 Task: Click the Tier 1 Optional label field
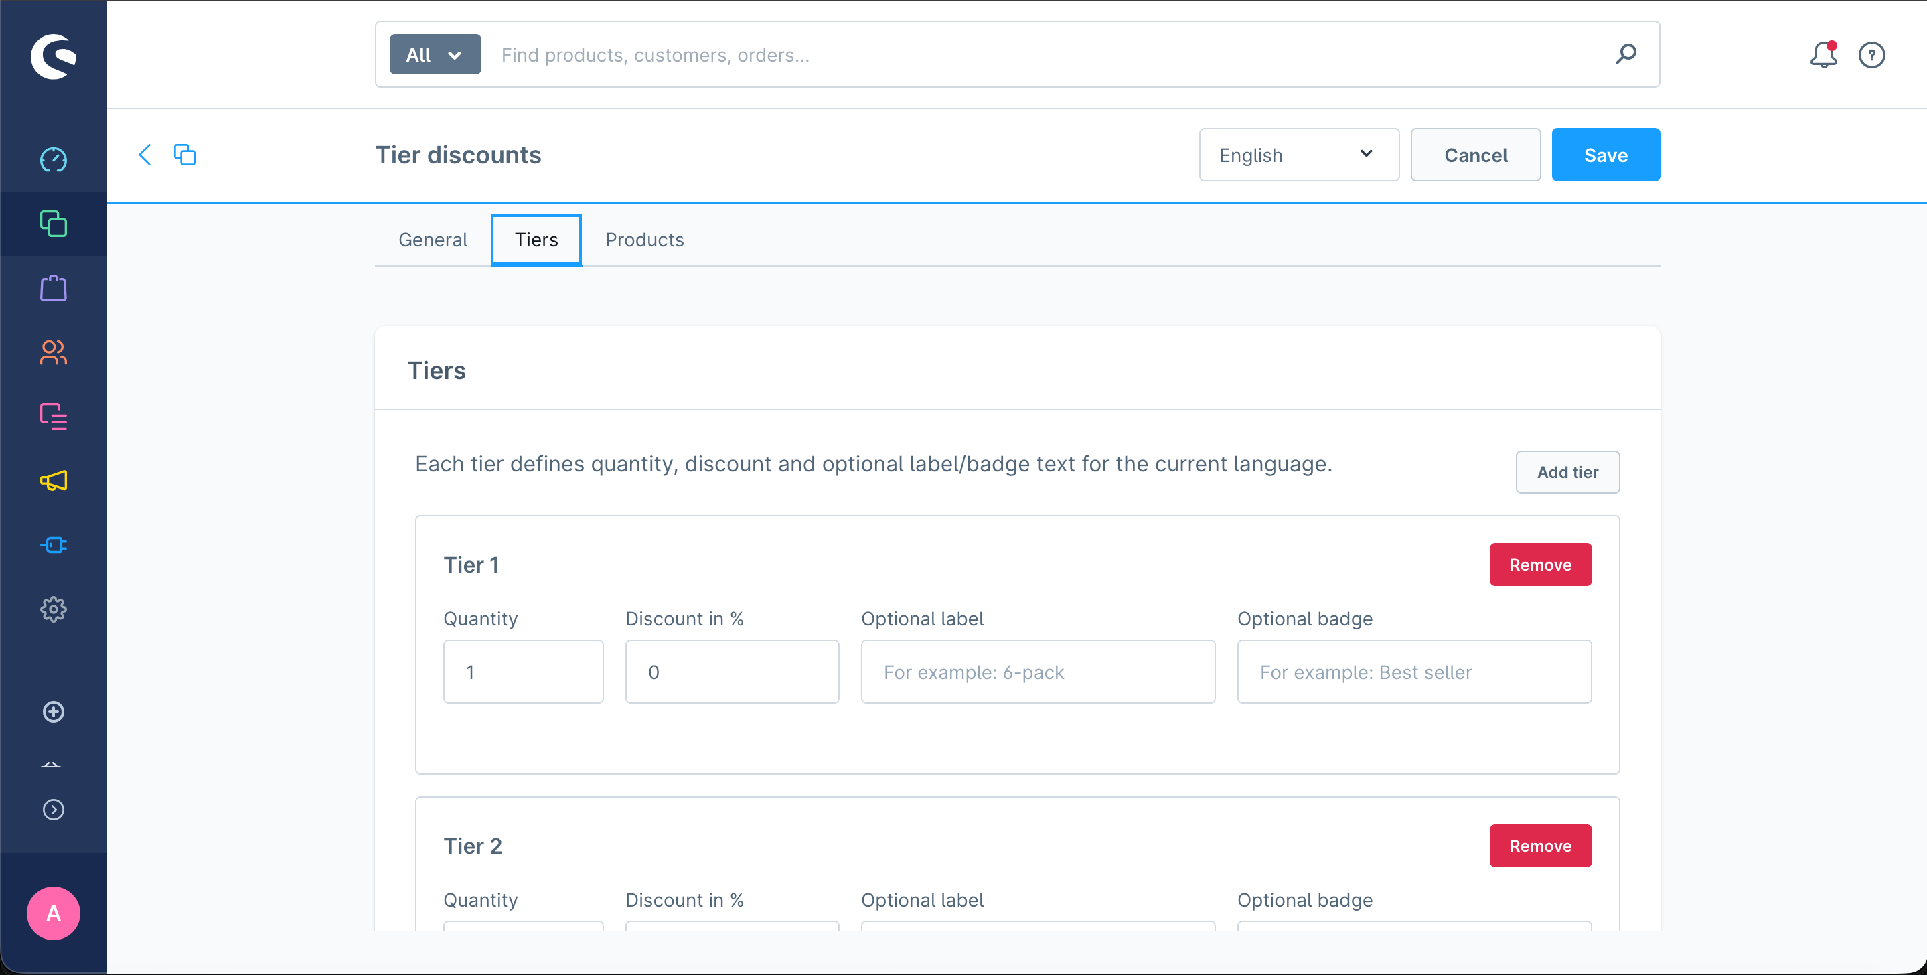[1038, 672]
